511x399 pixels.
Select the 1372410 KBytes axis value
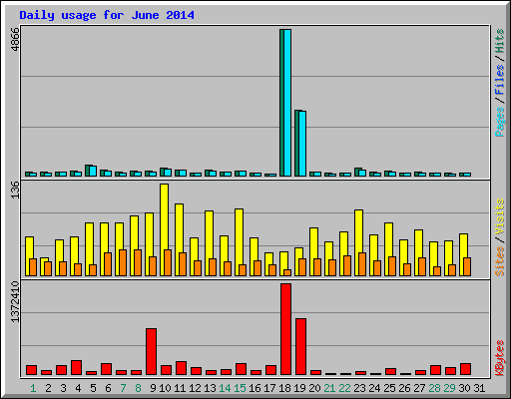[x=15, y=301]
